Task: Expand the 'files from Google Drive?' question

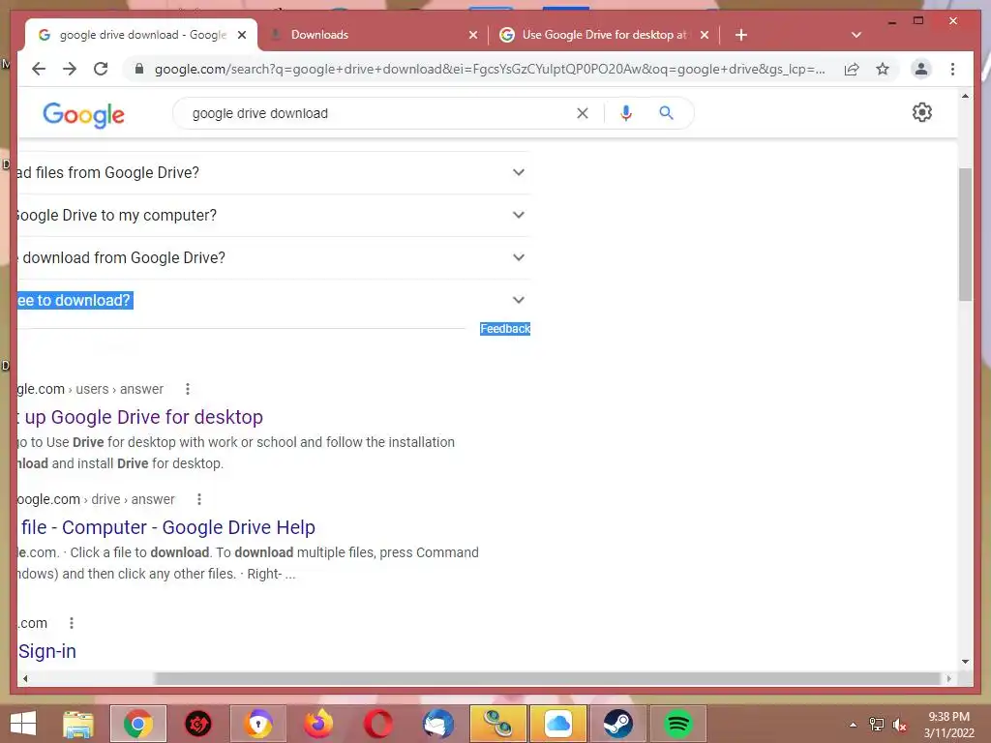Action: (x=273, y=172)
